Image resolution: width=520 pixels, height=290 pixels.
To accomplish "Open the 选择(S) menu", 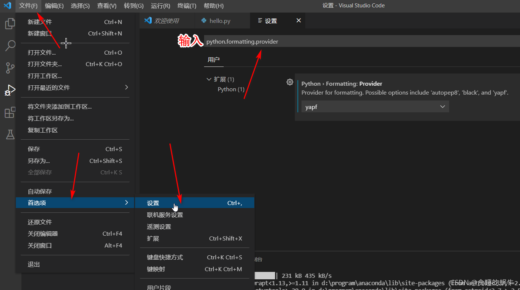I will 80,6.
